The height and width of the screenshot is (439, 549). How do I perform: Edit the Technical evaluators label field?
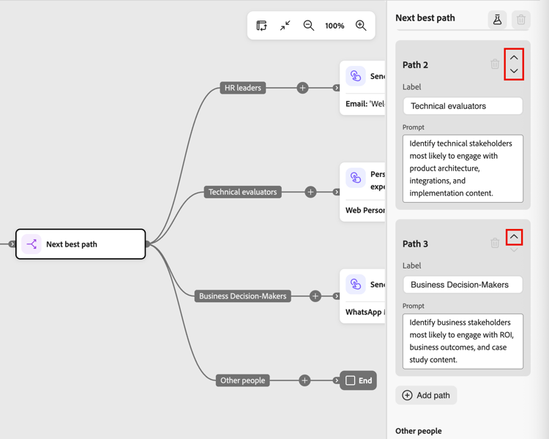463,106
